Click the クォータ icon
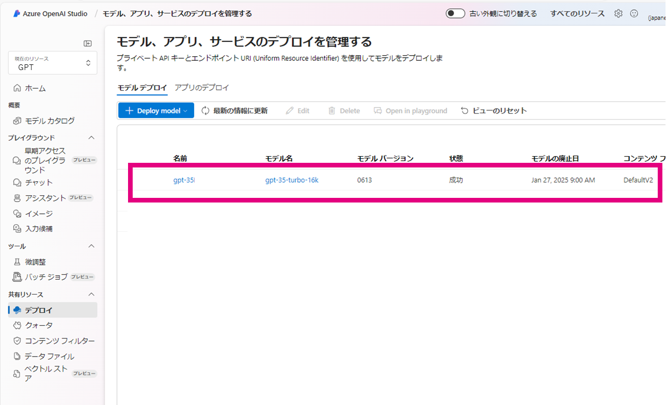The width and height of the screenshot is (666, 405). (x=17, y=325)
